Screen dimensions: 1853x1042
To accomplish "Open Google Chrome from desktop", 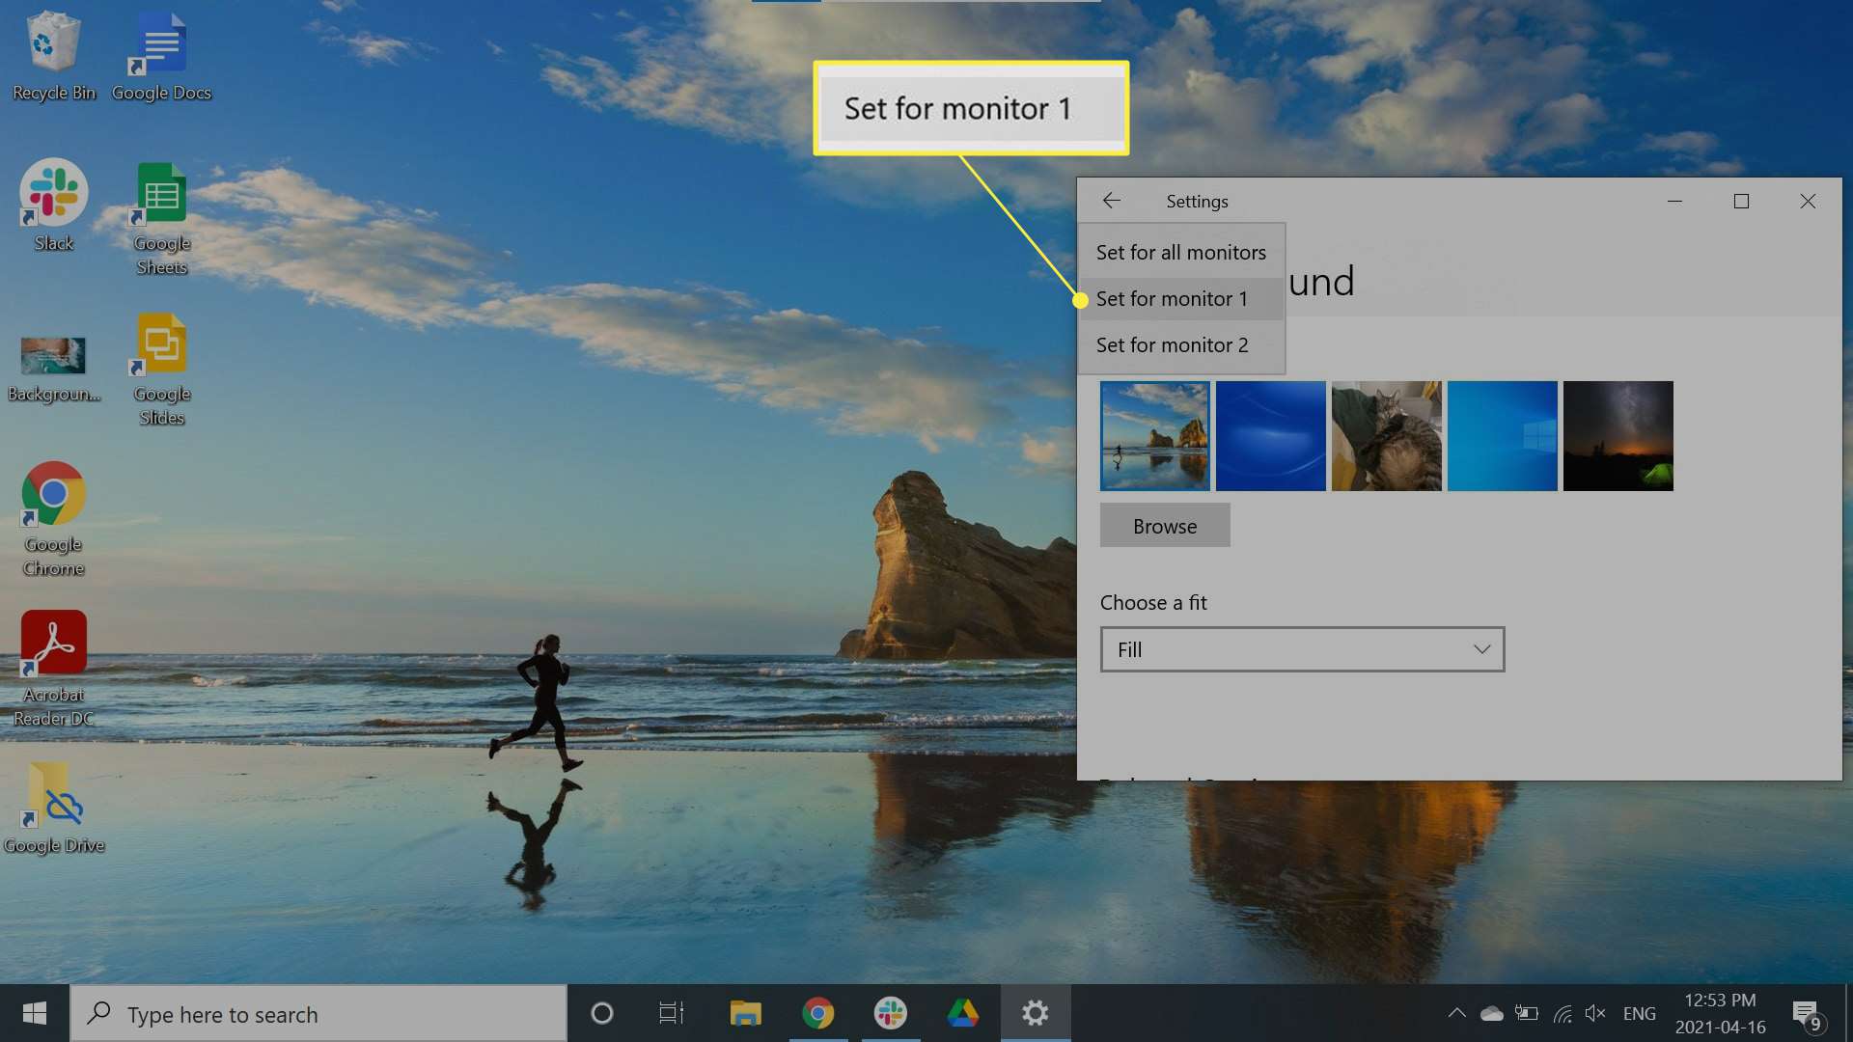I will tap(53, 496).
